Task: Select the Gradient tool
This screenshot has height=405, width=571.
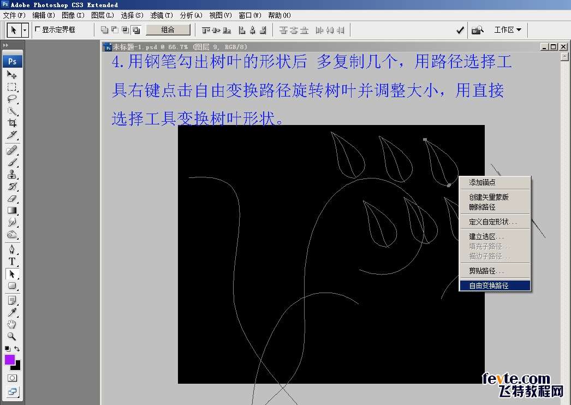Action: click(x=12, y=210)
